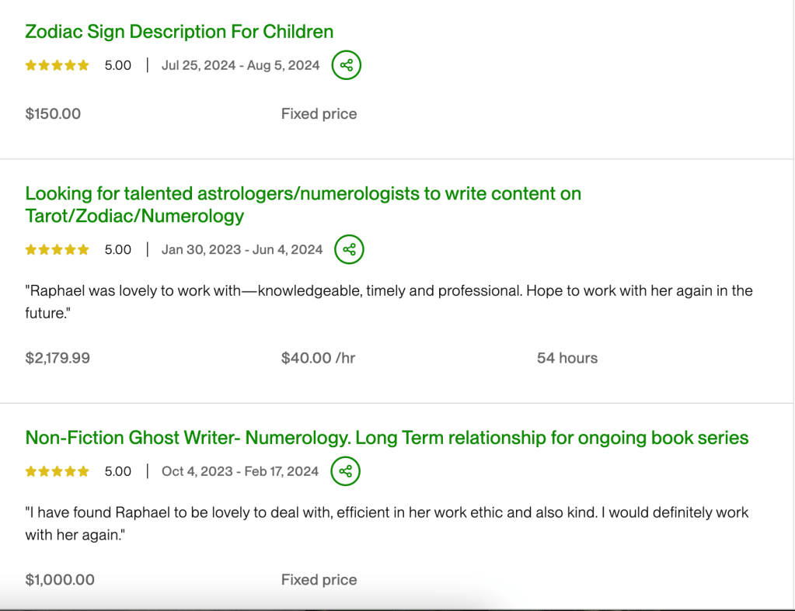This screenshot has width=795, height=611.
Task: Click the "knowledgeable, timely and professional" review text
Action: point(389,291)
